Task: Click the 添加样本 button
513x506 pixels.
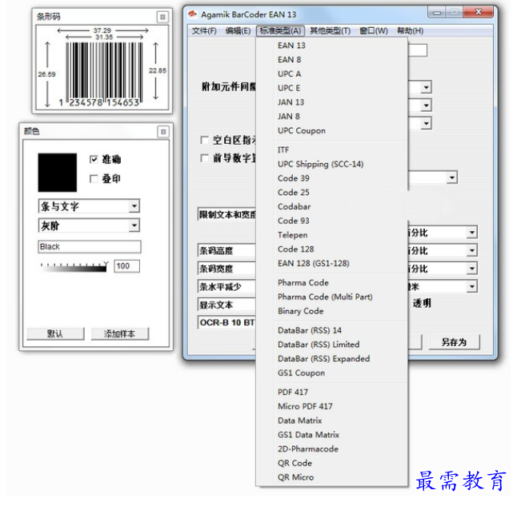Action: (x=120, y=334)
